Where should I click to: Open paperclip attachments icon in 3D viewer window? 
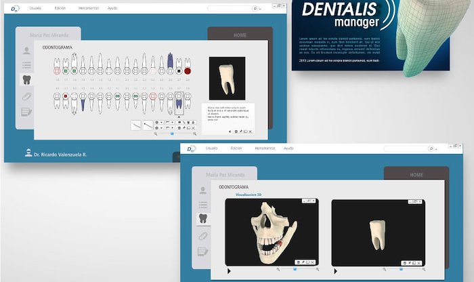pyautogui.click(x=203, y=236)
